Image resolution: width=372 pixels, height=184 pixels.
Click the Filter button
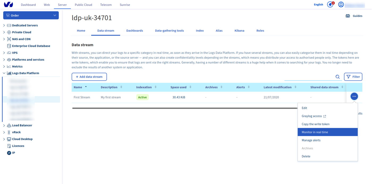pos(353,77)
